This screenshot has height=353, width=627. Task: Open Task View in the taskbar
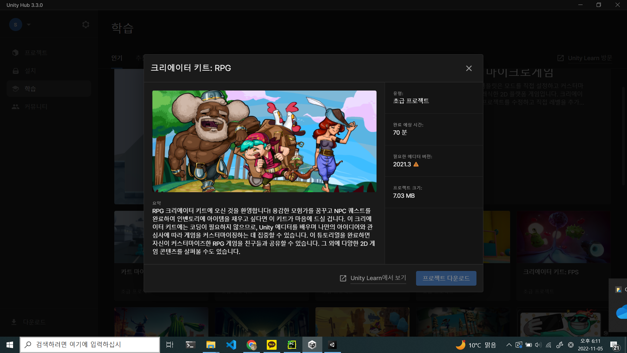click(x=170, y=345)
